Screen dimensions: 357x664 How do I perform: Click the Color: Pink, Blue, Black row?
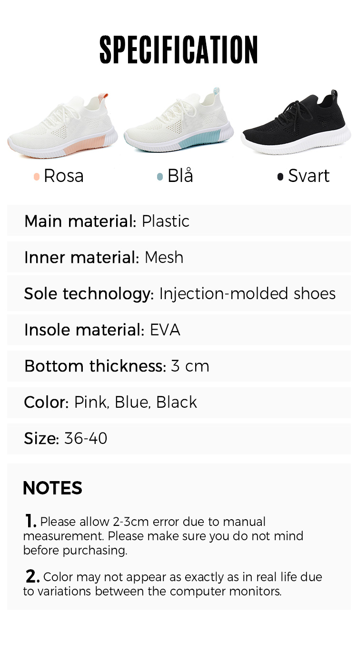(x=178, y=402)
